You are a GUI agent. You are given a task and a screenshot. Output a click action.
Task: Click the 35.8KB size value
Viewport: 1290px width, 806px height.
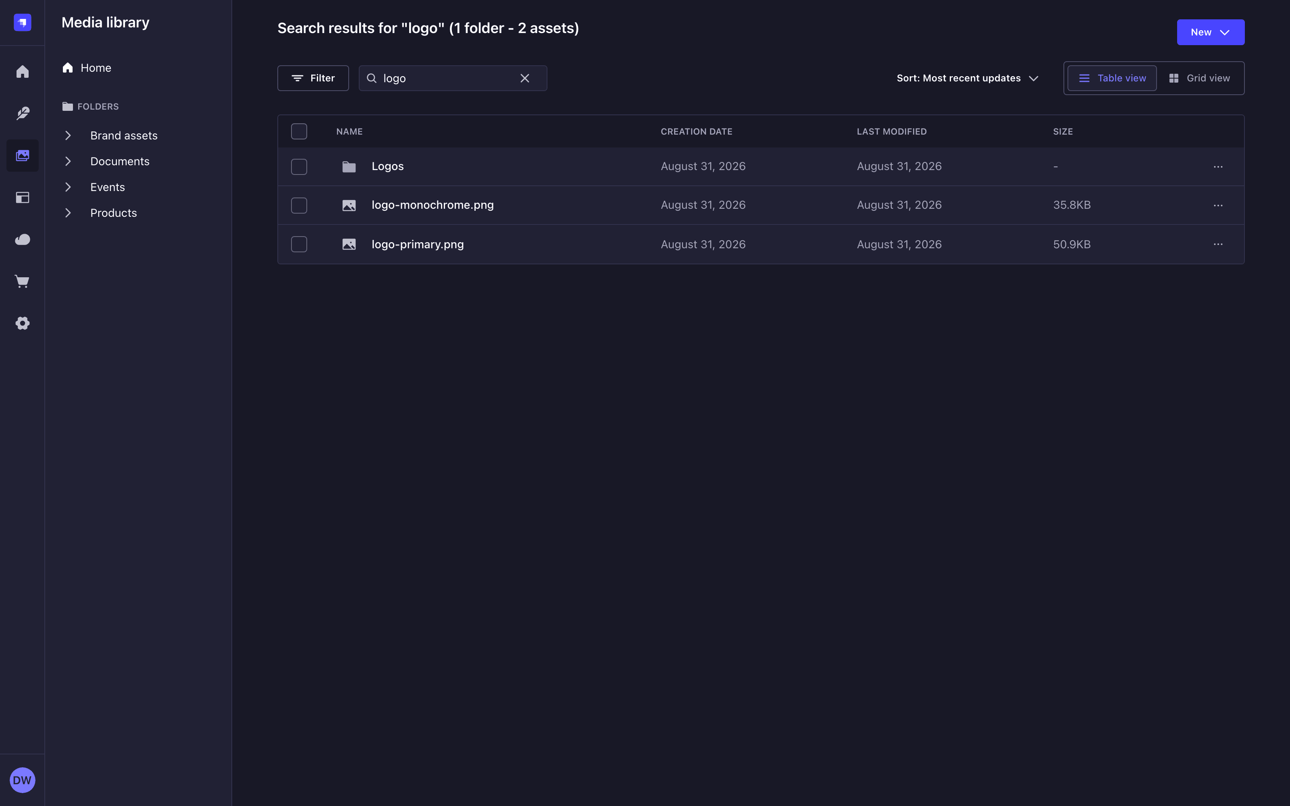tap(1072, 205)
